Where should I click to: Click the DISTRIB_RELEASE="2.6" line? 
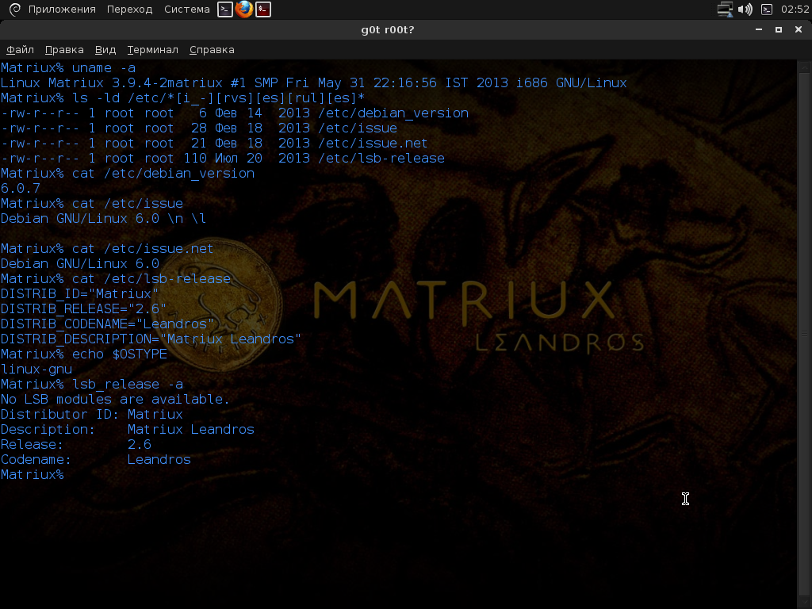click(x=83, y=308)
